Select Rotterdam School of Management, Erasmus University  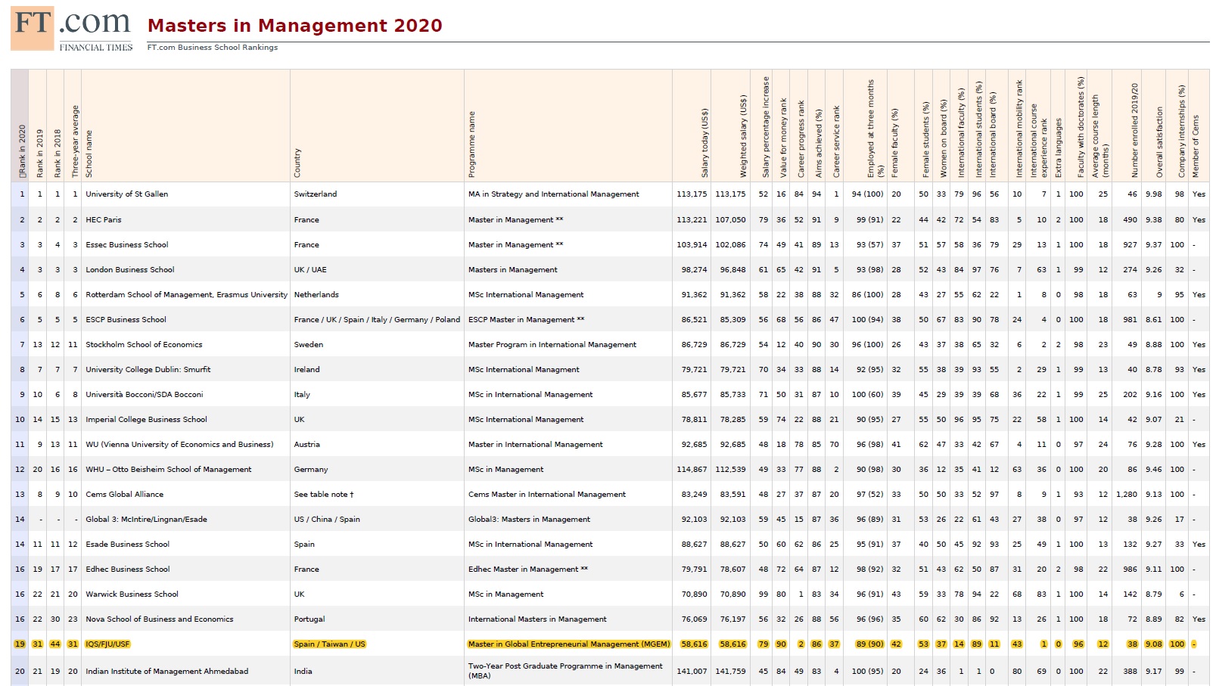[187, 295]
